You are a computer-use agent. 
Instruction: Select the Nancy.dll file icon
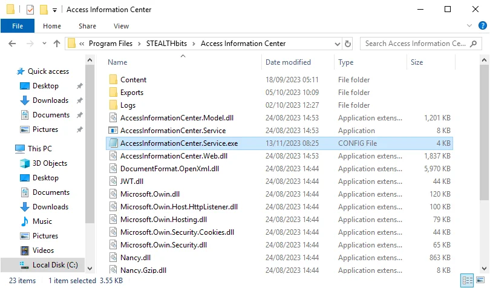coord(113,258)
